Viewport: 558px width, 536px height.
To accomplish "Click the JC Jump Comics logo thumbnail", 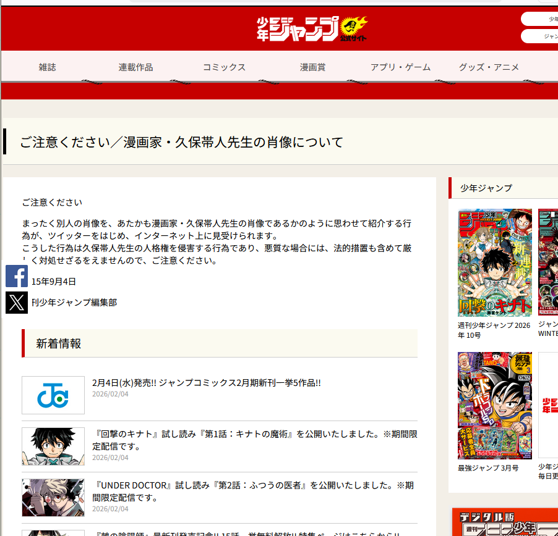I will tap(53, 395).
